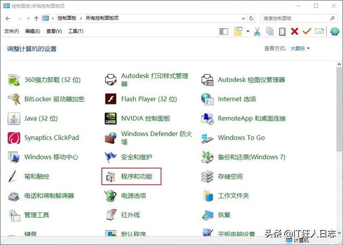Click the Windows To Go label
343x245 pixels.
(x=241, y=138)
